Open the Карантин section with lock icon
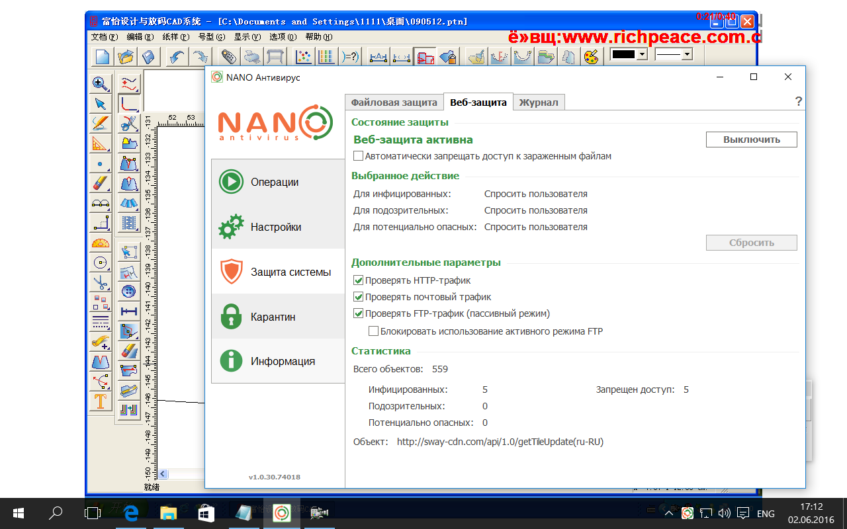The height and width of the screenshot is (529, 847). pos(273,317)
